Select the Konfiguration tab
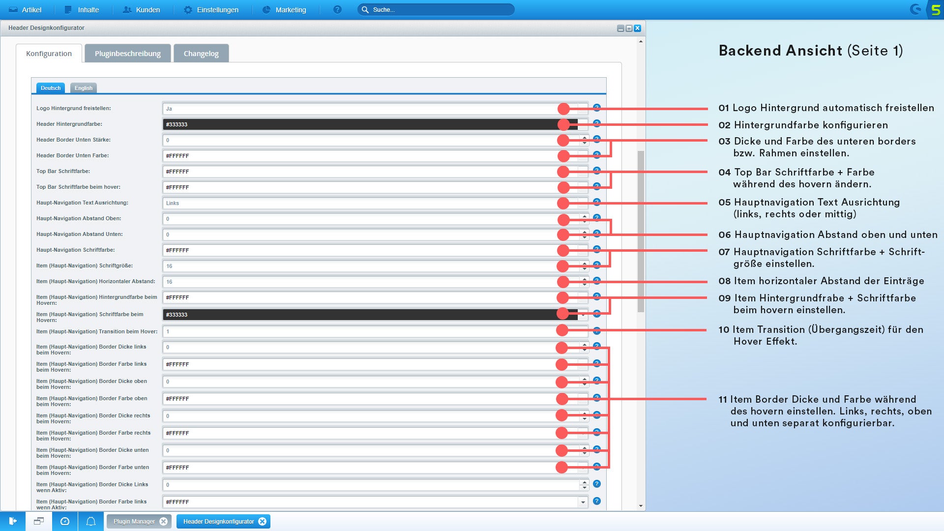 [x=49, y=53]
